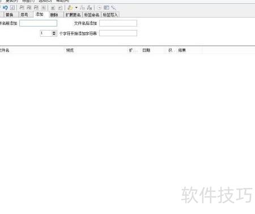The width and height of the screenshot is (255, 214).
Task: Sort by the 日期 column header
Action: [x=146, y=50]
